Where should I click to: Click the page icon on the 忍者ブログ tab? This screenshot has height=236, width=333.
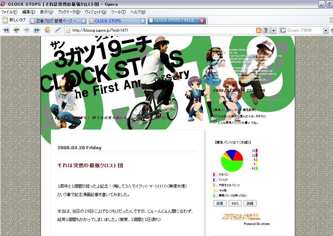32,21
